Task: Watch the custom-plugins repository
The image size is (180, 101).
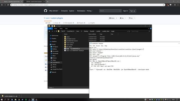Action: point(112,18)
